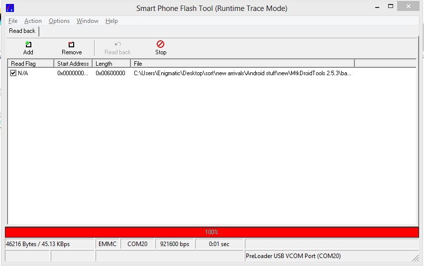Click the Remove toolbar icon
This screenshot has height=266, width=424.
[71, 44]
